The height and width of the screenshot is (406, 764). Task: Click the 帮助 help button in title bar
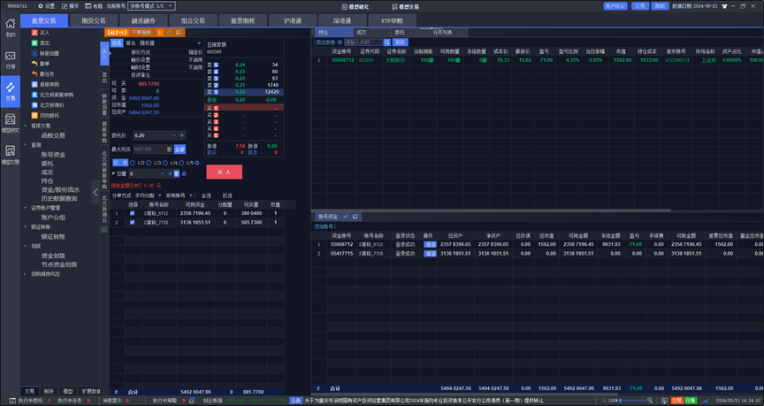[660, 6]
